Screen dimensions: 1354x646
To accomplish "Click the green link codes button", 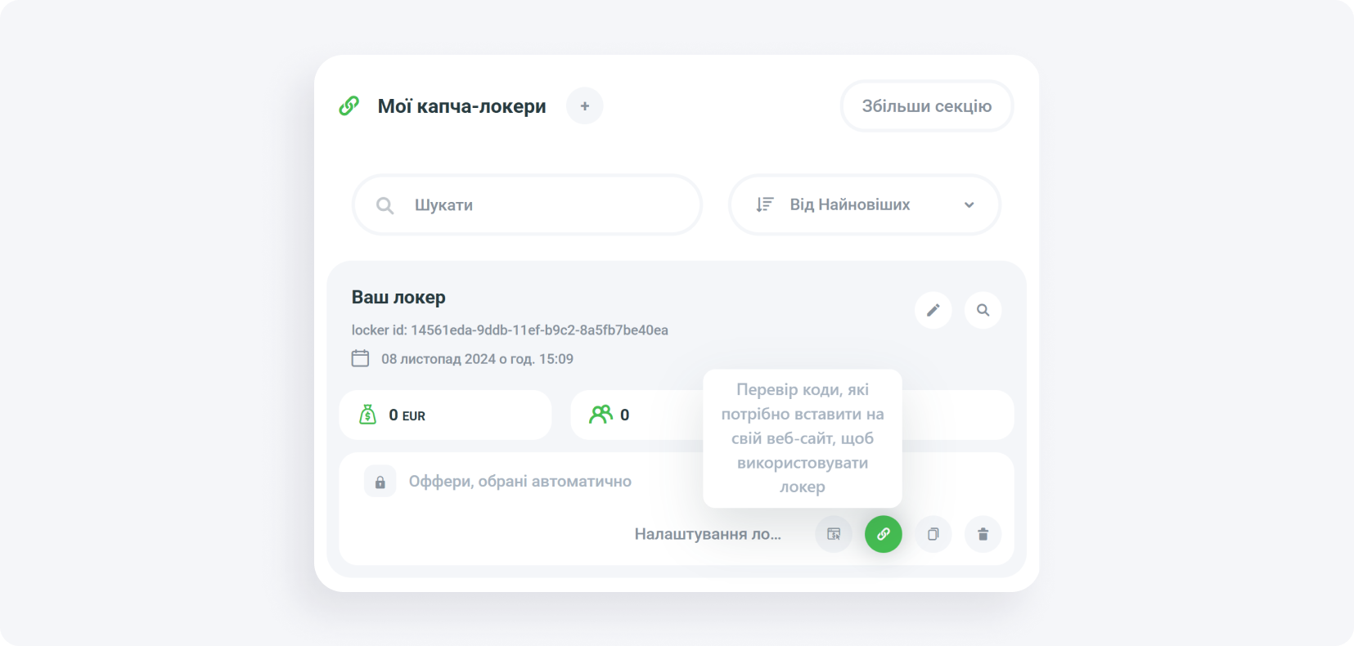I will pyautogui.click(x=884, y=534).
